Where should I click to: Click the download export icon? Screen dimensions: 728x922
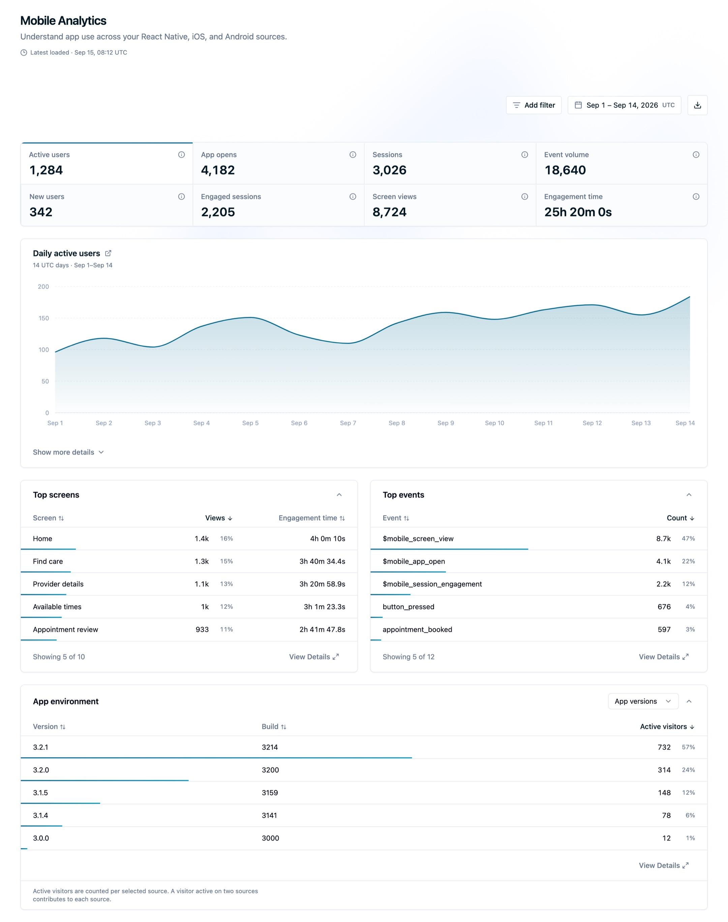pyautogui.click(x=697, y=105)
